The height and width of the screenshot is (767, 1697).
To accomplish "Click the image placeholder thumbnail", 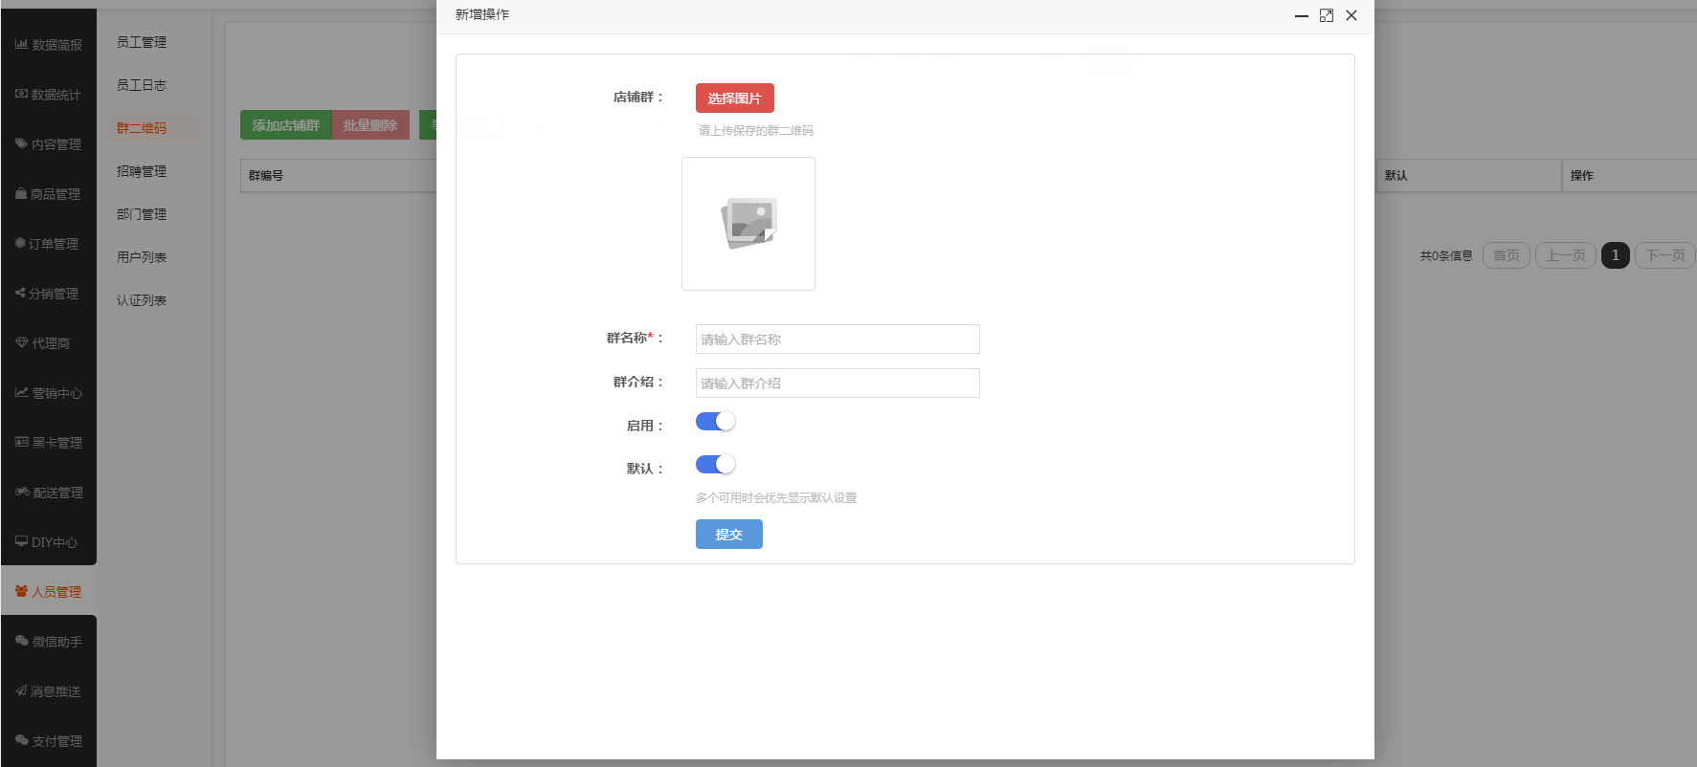I will 748,224.
